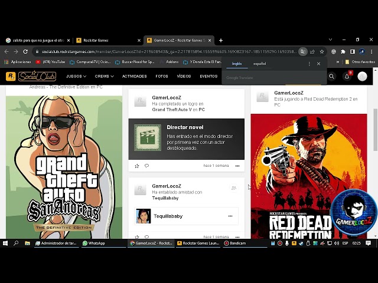The width and height of the screenshot is (378, 283).
Task: Open the VÍDEOS nav item
Action: [184, 76]
